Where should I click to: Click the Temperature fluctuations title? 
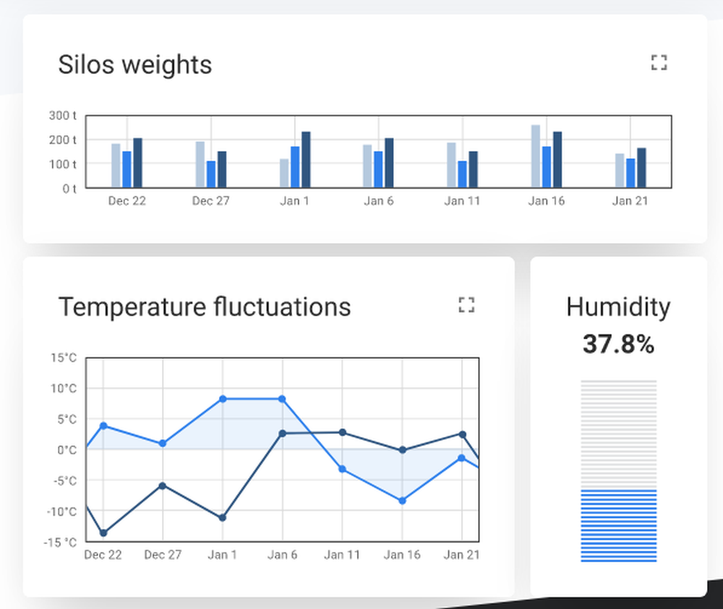(x=206, y=307)
